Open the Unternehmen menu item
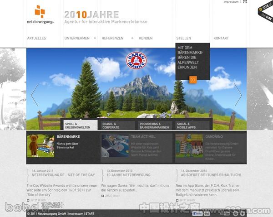The width and height of the screenshot is (273, 217). (77, 38)
